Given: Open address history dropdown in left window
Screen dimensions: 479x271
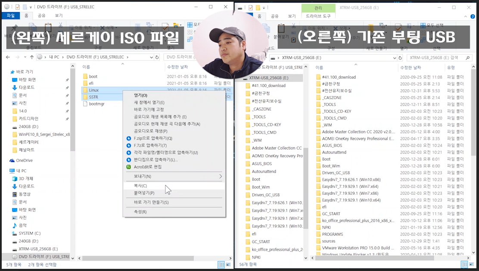Looking at the screenshot, I should point(151,57).
